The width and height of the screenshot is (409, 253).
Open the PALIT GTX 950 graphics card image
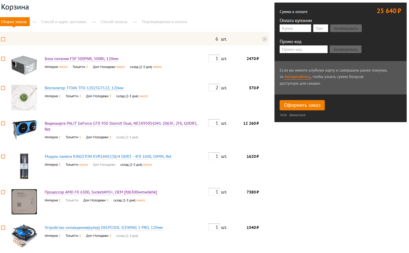pos(24,130)
